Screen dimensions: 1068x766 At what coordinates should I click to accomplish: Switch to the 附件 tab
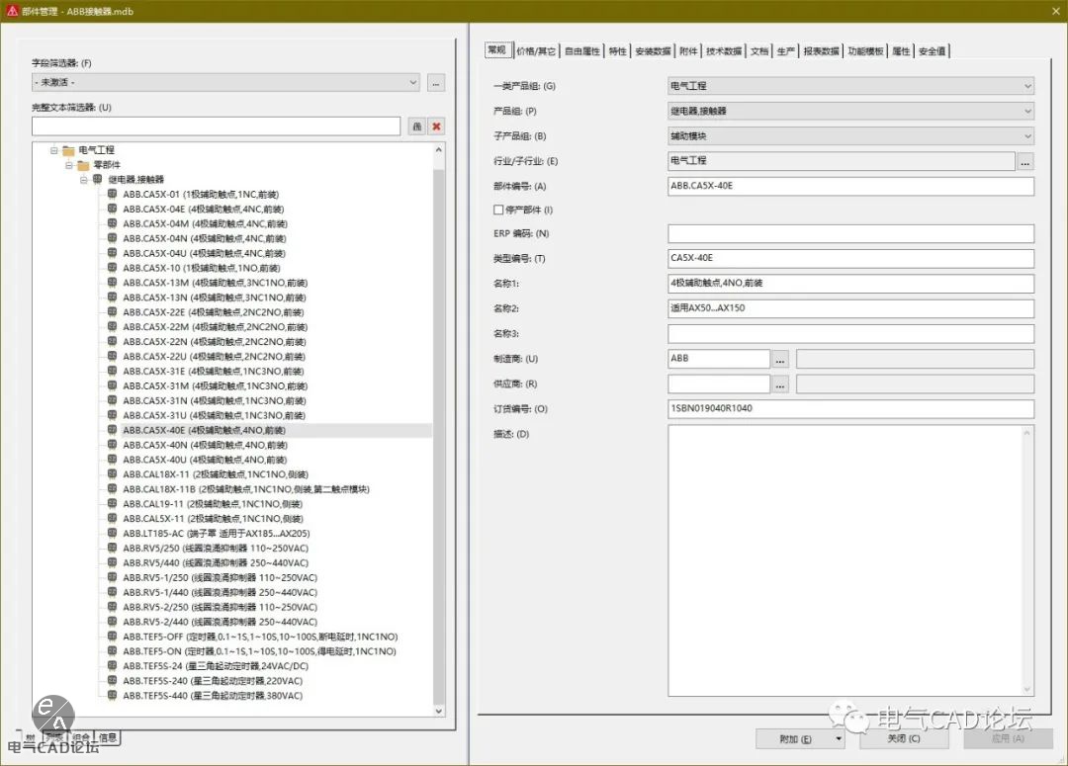(x=688, y=51)
